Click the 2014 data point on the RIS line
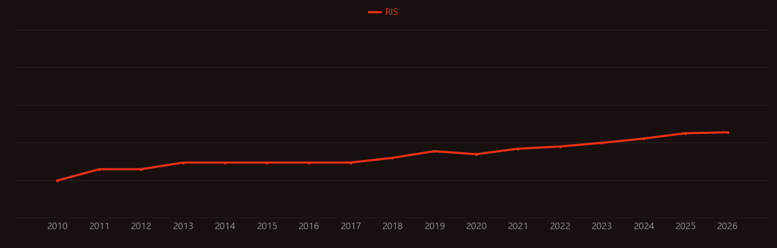Image resolution: width=777 pixels, height=248 pixels. tap(225, 163)
